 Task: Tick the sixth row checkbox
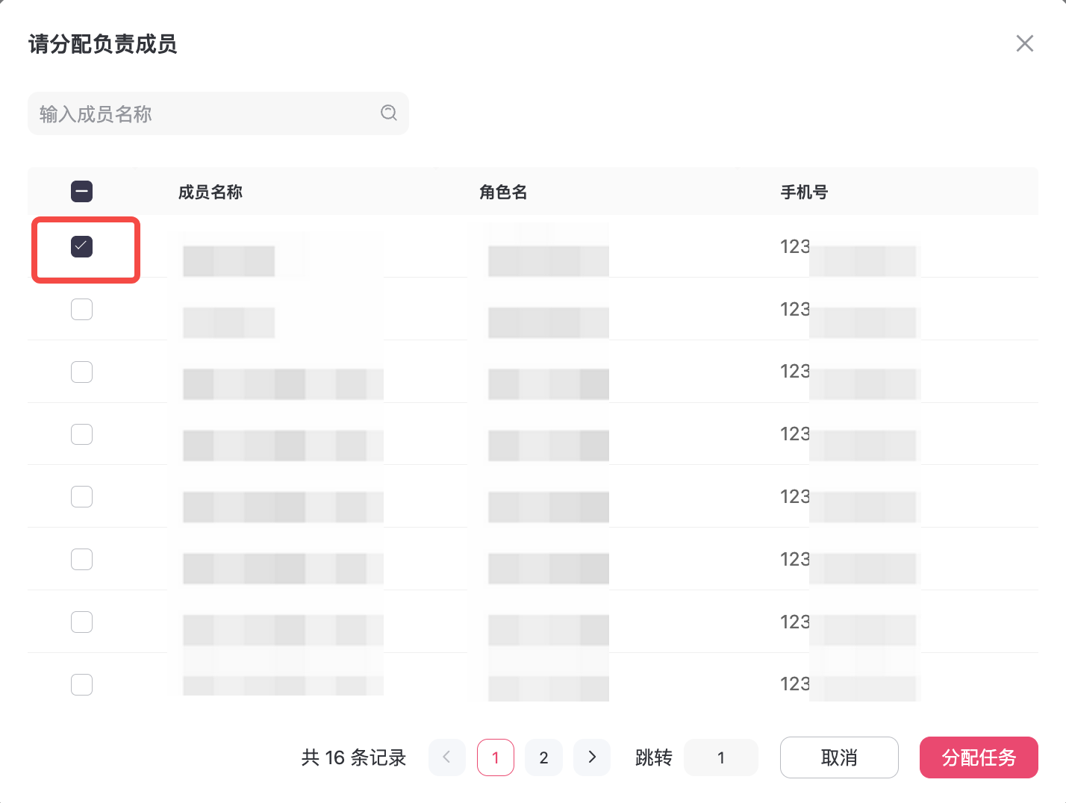coord(81,559)
